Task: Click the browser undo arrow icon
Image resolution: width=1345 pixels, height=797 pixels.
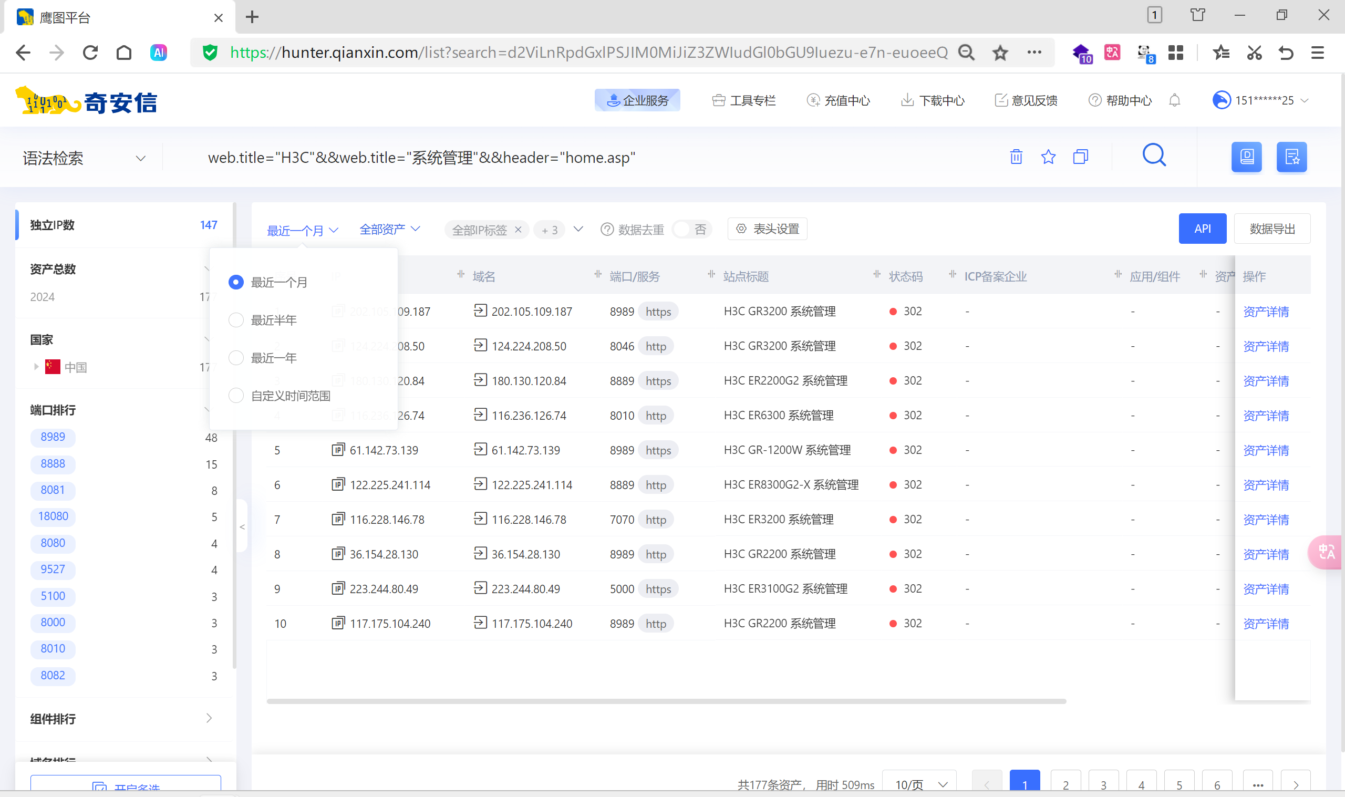Action: pyautogui.click(x=1286, y=53)
